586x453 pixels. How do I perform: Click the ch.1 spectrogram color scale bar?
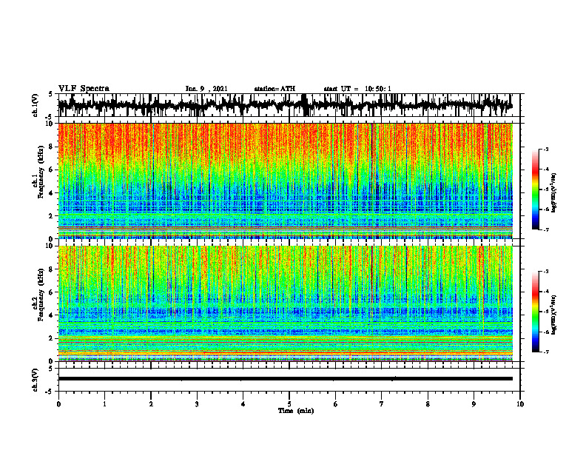pos(535,189)
